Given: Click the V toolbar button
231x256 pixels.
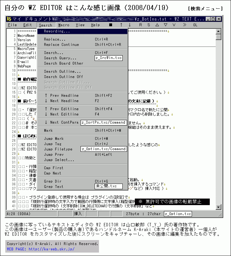Looking at the screenshot, I should (174, 25).
